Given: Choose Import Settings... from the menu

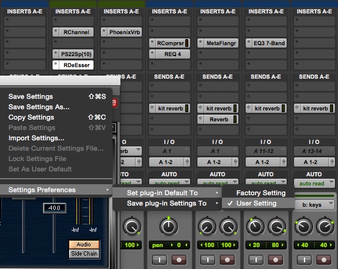Looking at the screenshot, I should (x=56, y=138).
